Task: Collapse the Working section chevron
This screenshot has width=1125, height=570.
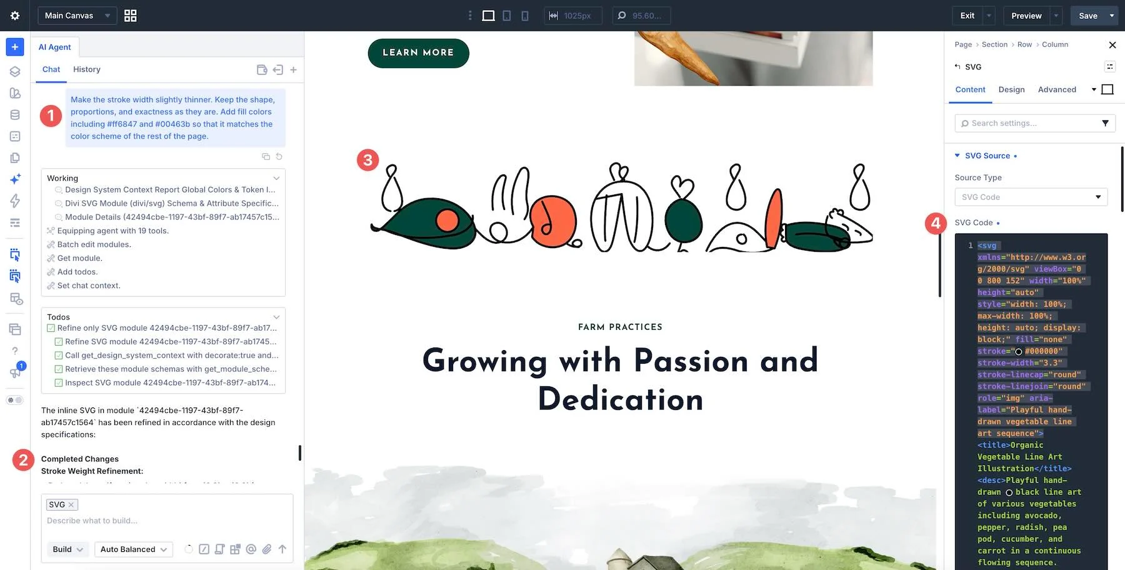Action: pos(276,178)
